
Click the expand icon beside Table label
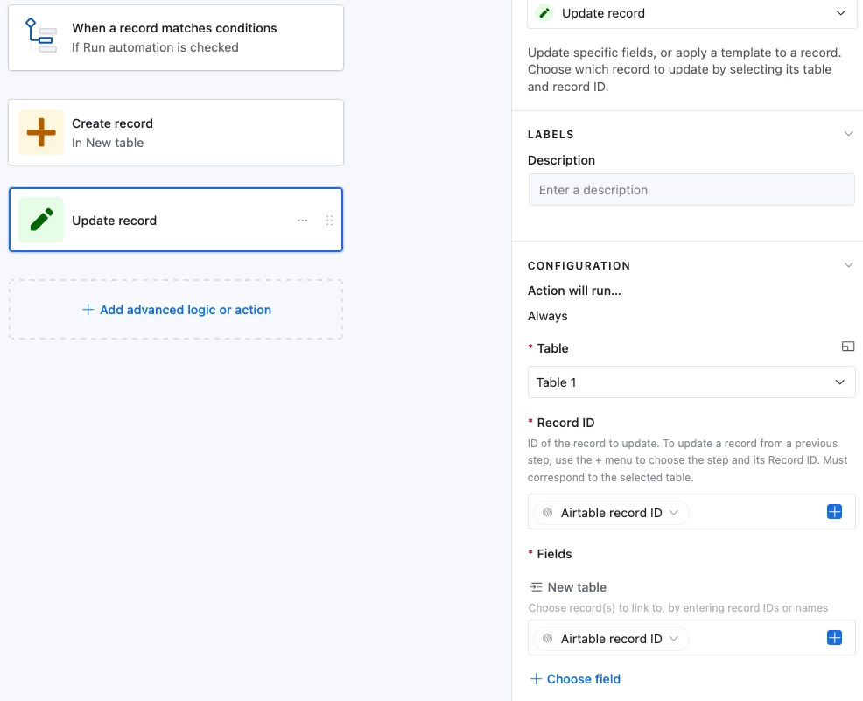coord(847,347)
